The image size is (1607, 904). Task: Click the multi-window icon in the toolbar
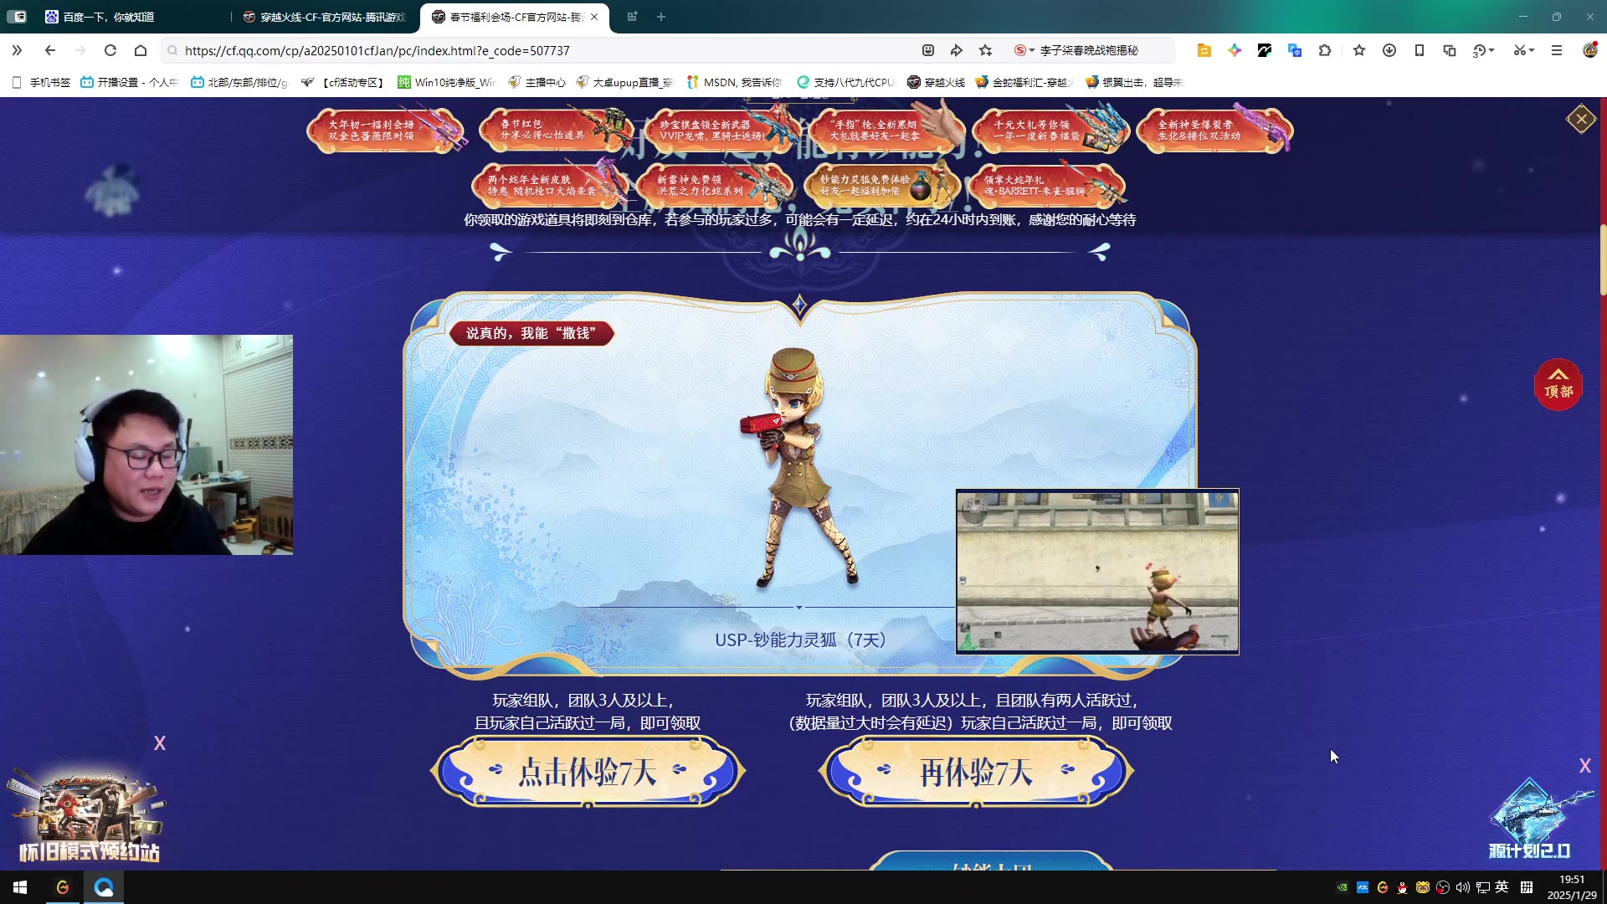(1450, 50)
